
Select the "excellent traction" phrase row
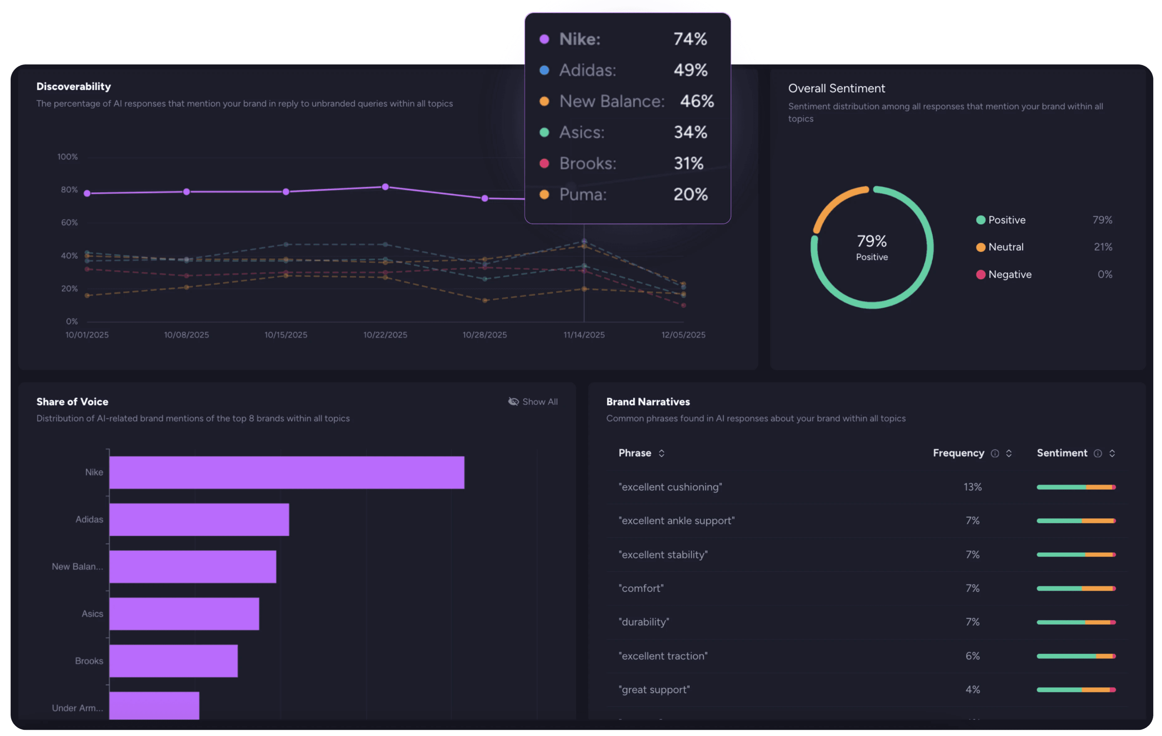click(663, 656)
